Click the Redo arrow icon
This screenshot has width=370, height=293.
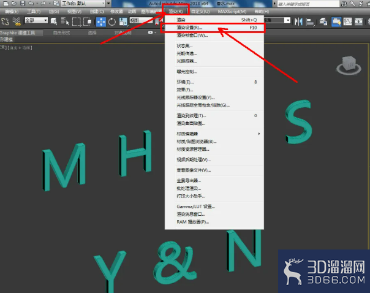click(x=43, y=3)
